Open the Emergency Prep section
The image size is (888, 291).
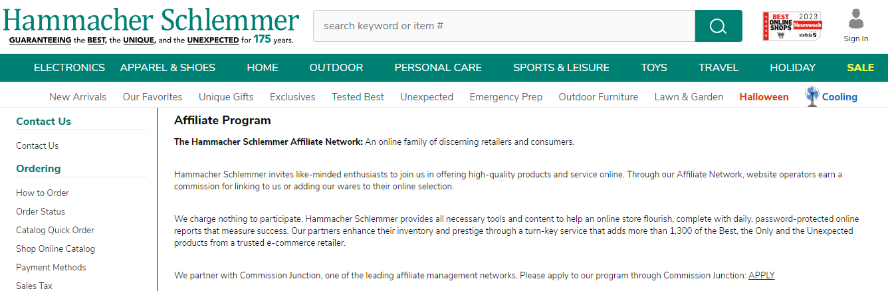pos(506,97)
